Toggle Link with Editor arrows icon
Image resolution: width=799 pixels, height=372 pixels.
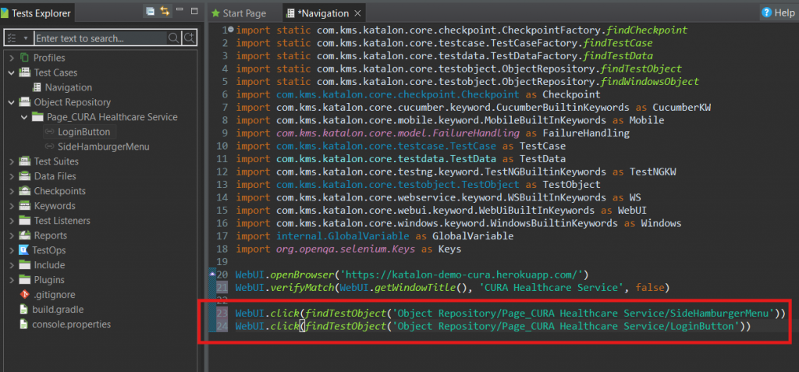(164, 11)
